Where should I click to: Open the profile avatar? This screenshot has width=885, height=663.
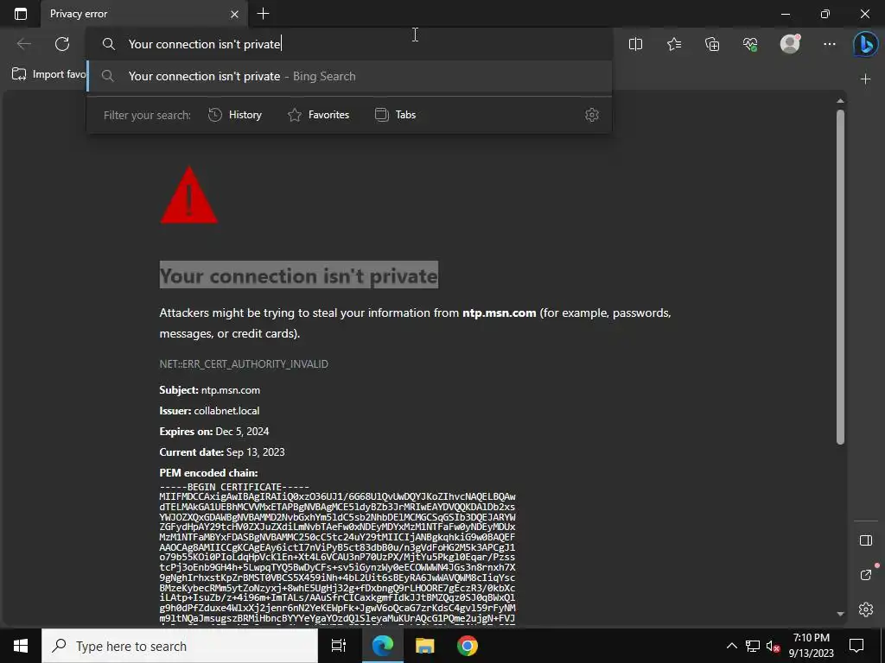790,43
